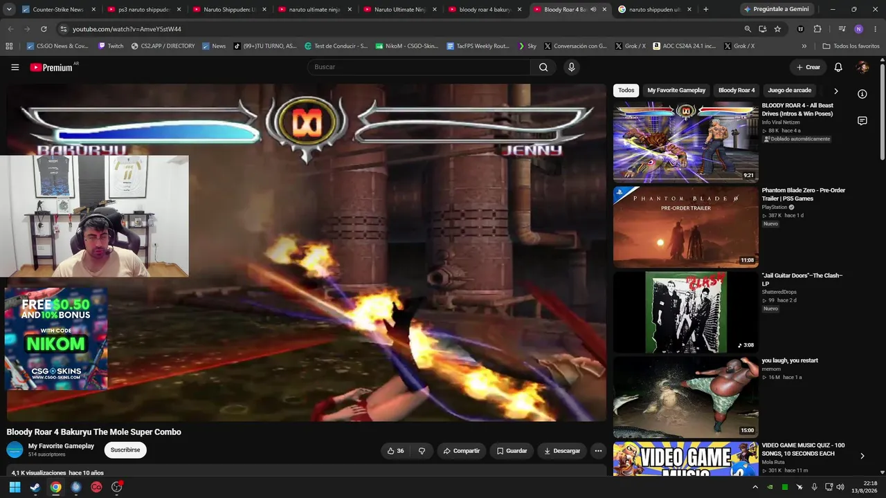Open VIDEO GAME MUSIC QUIZ video title
Viewport: 886px width, 498px height.
click(x=803, y=450)
